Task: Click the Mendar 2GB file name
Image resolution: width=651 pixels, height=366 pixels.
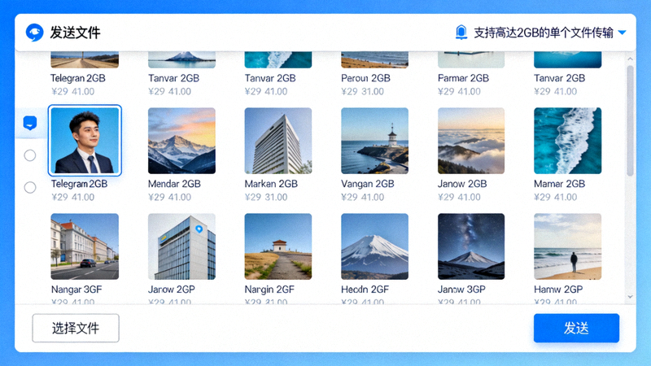Action: [x=174, y=184]
